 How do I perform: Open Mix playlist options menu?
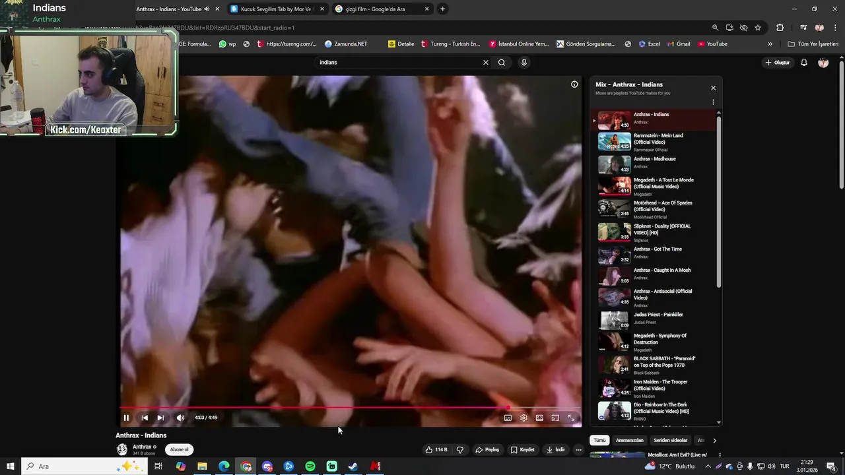coord(713,102)
